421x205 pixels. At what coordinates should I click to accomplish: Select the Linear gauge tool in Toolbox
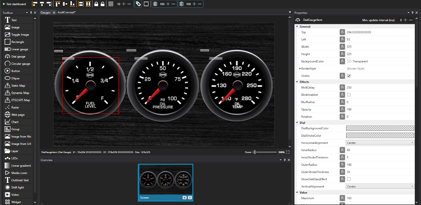(x=18, y=49)
